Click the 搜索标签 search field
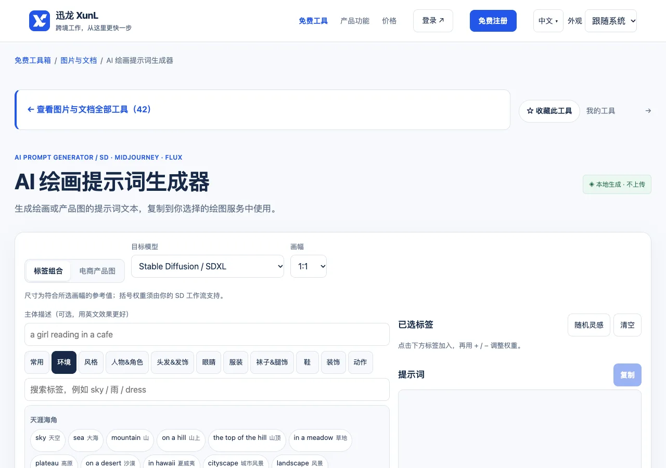 [207, 389]
